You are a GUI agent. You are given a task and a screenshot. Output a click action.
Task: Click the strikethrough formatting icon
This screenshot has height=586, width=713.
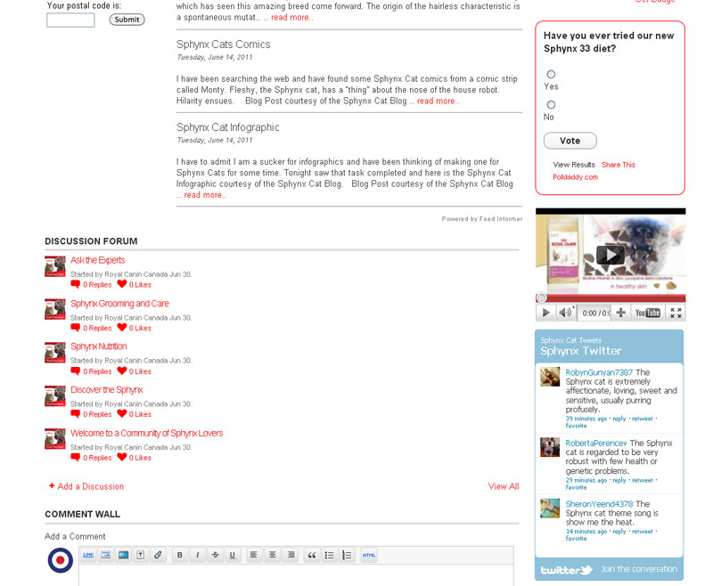(215, 555)
